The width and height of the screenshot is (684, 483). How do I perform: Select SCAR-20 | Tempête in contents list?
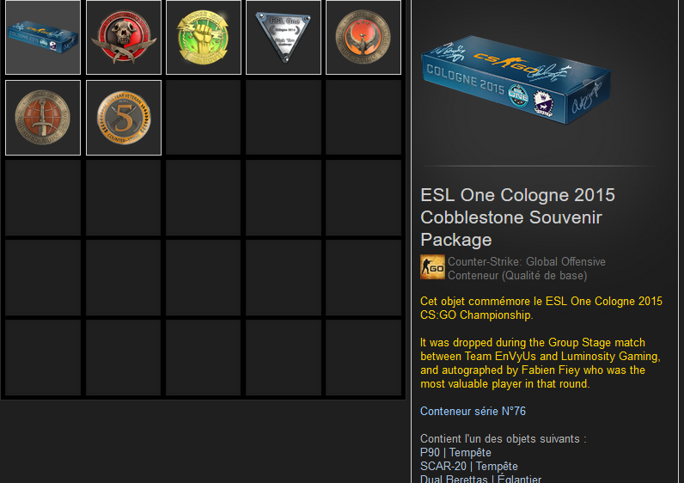click(x=469, y=466)
